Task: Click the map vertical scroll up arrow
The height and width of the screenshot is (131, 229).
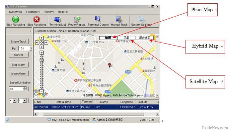Action: tap(157, 36)
